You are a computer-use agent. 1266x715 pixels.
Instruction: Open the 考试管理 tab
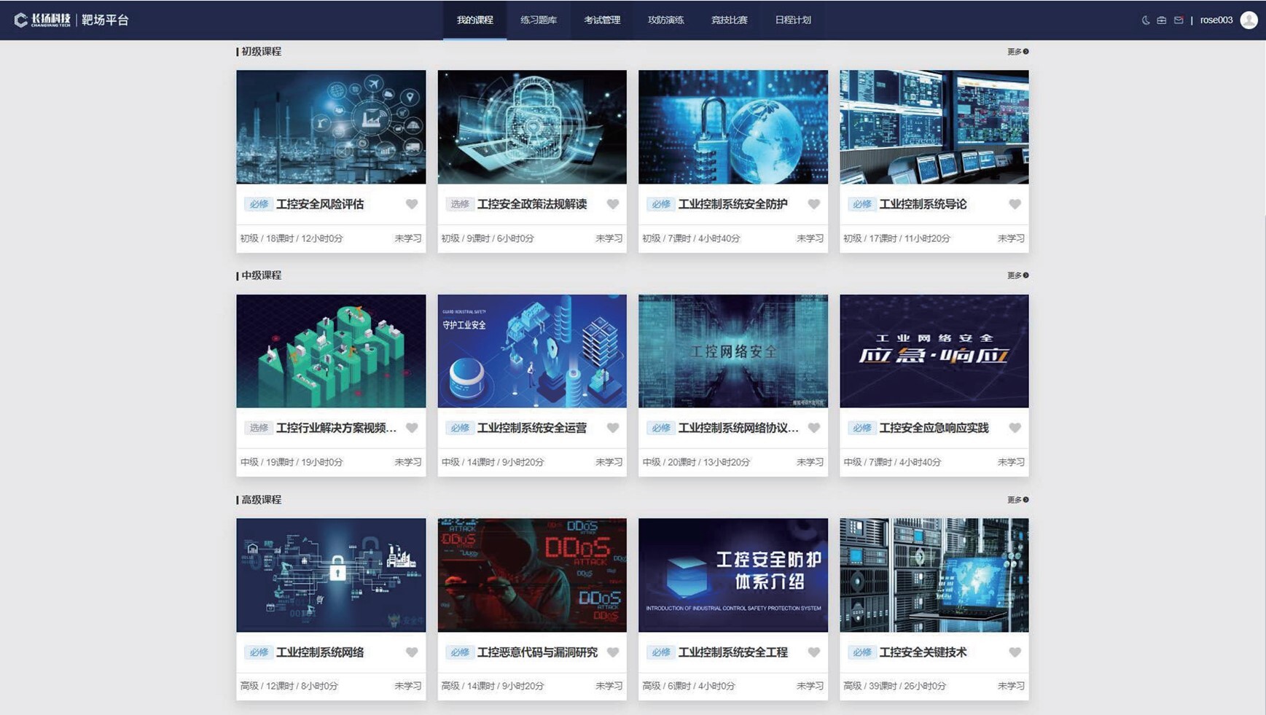(602, 20)
